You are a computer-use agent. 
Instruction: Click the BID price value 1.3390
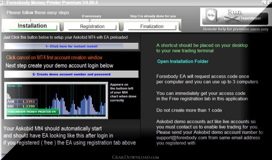pos(28,106)
